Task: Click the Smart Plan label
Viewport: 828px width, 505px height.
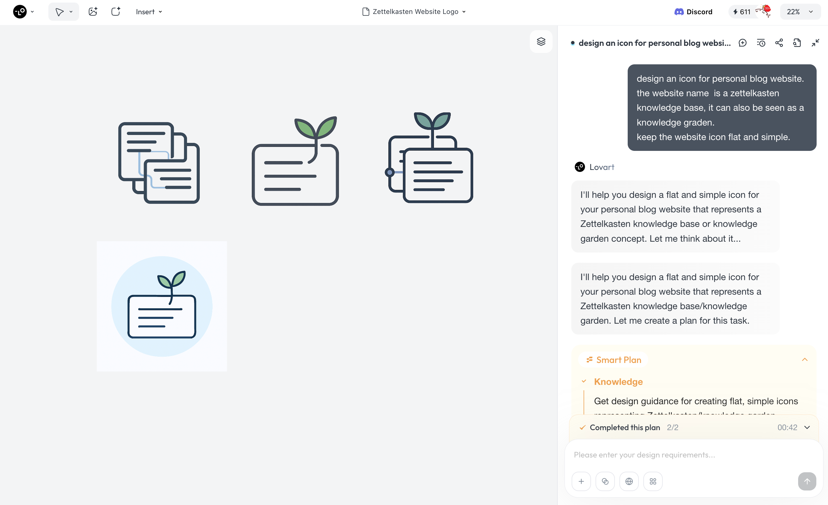Action: pyautogui.click(x=614, y=360)
